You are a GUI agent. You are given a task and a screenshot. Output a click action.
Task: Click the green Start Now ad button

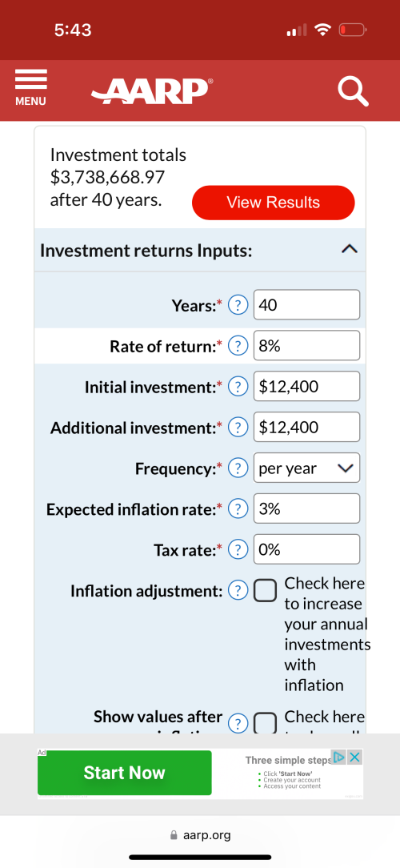click(x=125, y=773)
